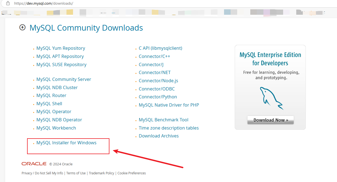Click MySQL Enterprise Edition for Developers heading
Viewport: 337px width, 182px height.
[270, 59]
